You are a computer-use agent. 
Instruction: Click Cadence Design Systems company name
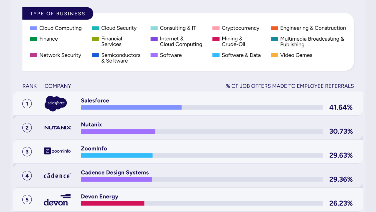click(115, 173)
